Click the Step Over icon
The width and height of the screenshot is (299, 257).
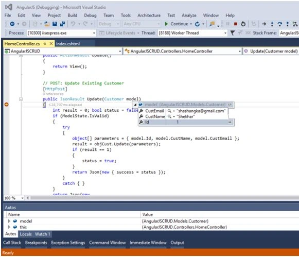280,24
